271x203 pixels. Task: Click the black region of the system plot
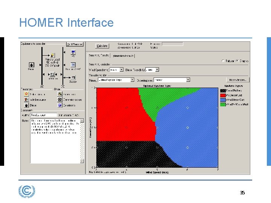[x=128, y=155]
